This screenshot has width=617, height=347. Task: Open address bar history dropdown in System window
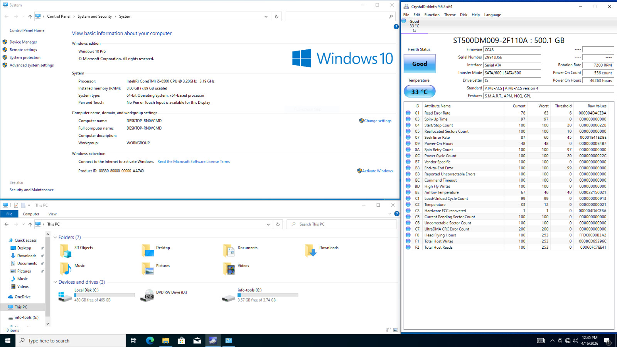pyautogui.click(x=266, y=17)
